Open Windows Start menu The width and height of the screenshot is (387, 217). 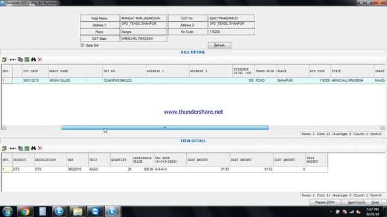[7, 212]
